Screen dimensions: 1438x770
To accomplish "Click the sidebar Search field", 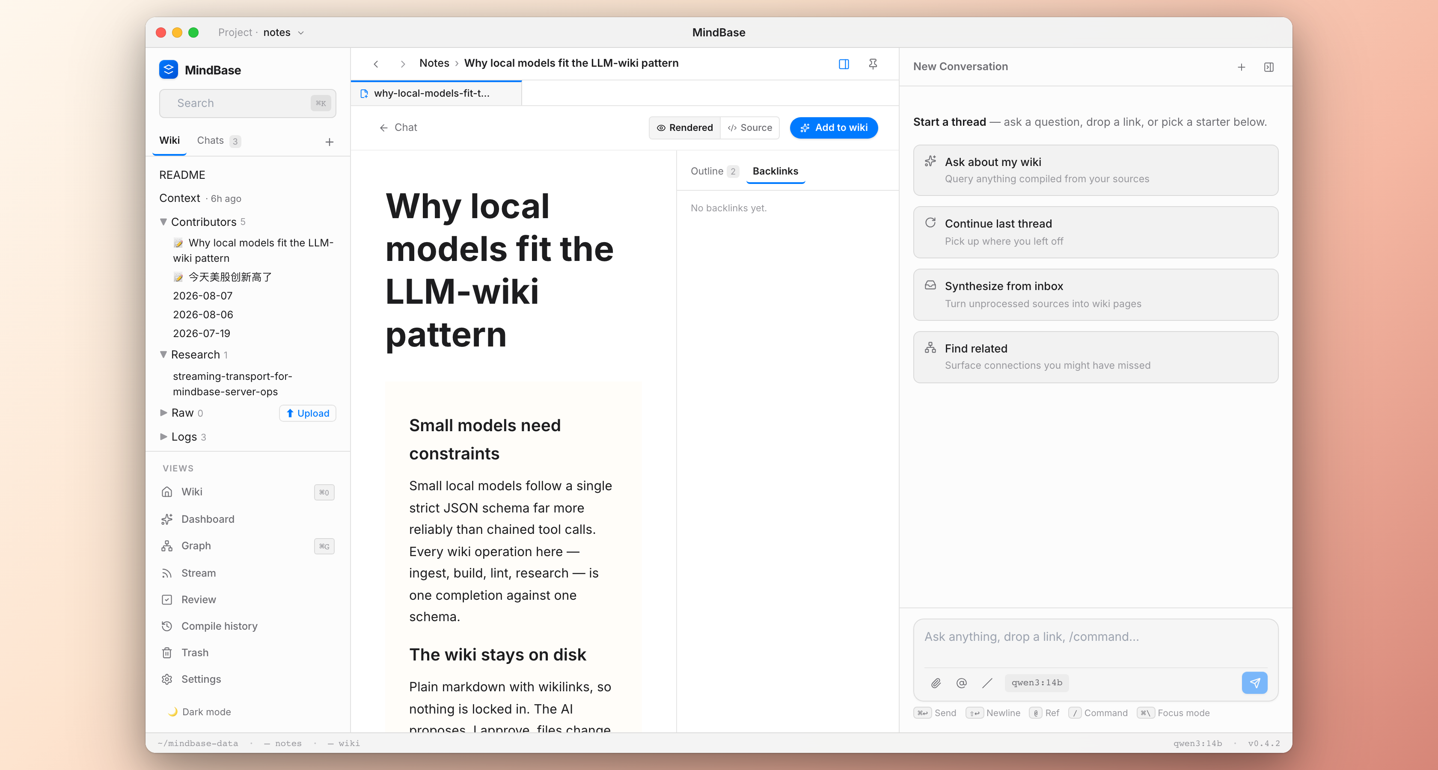I will tap(247, 103).
